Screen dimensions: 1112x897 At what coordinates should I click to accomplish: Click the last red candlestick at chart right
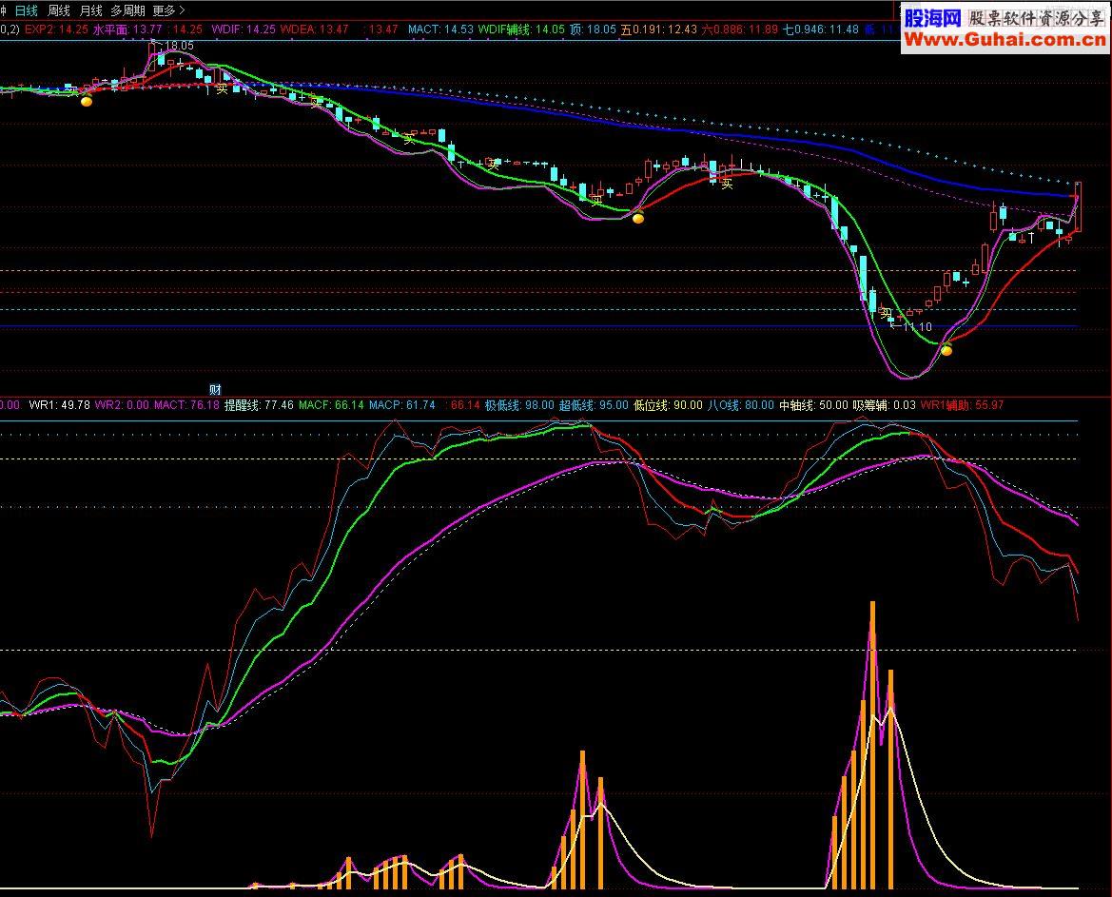pyautogui.click(x=1078, y=206)
